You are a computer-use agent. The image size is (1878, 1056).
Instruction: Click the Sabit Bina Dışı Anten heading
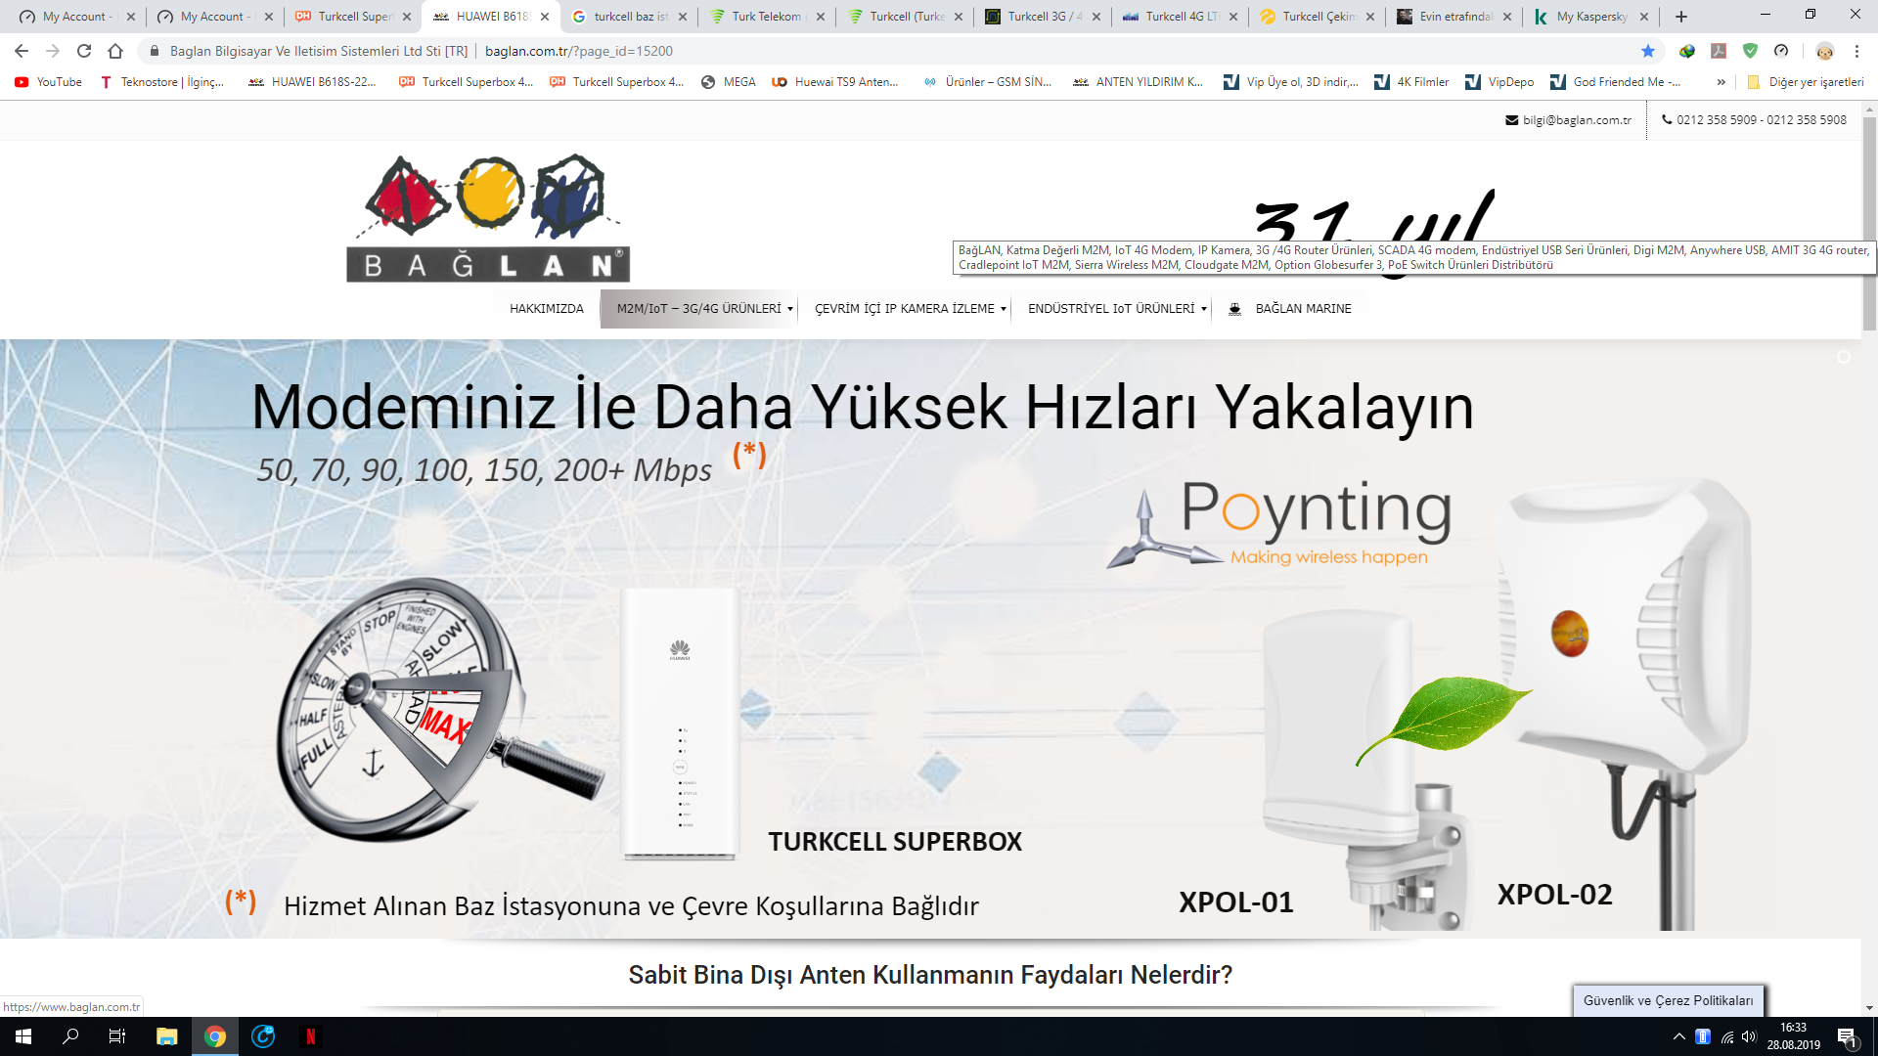930,975
